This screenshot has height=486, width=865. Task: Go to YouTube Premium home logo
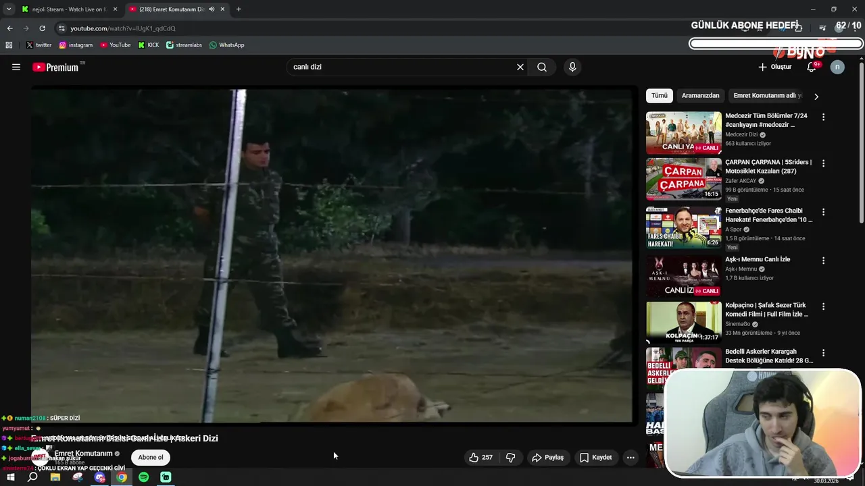pyautogui.click(x=56, y=67)
